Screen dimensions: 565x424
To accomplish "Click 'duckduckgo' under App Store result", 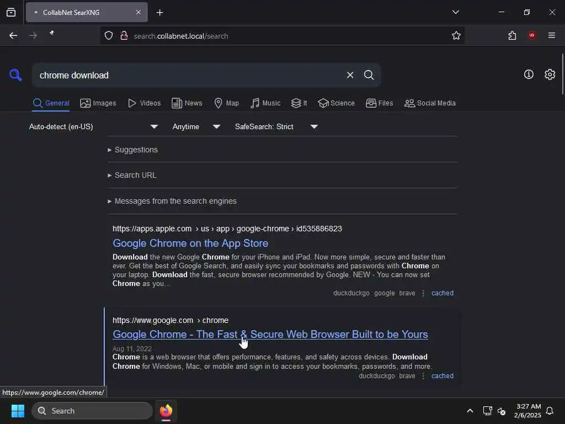I will coord(351,293).
